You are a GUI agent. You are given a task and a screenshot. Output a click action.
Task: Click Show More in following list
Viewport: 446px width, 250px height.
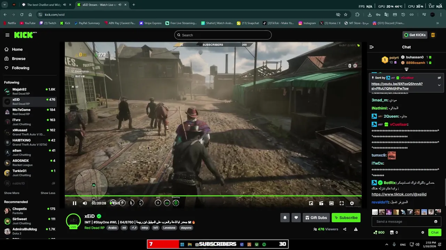click(x=12, y=193)
